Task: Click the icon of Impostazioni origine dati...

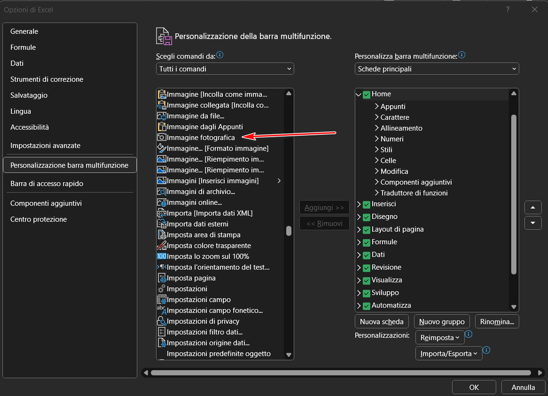Action: pos(161,343)
